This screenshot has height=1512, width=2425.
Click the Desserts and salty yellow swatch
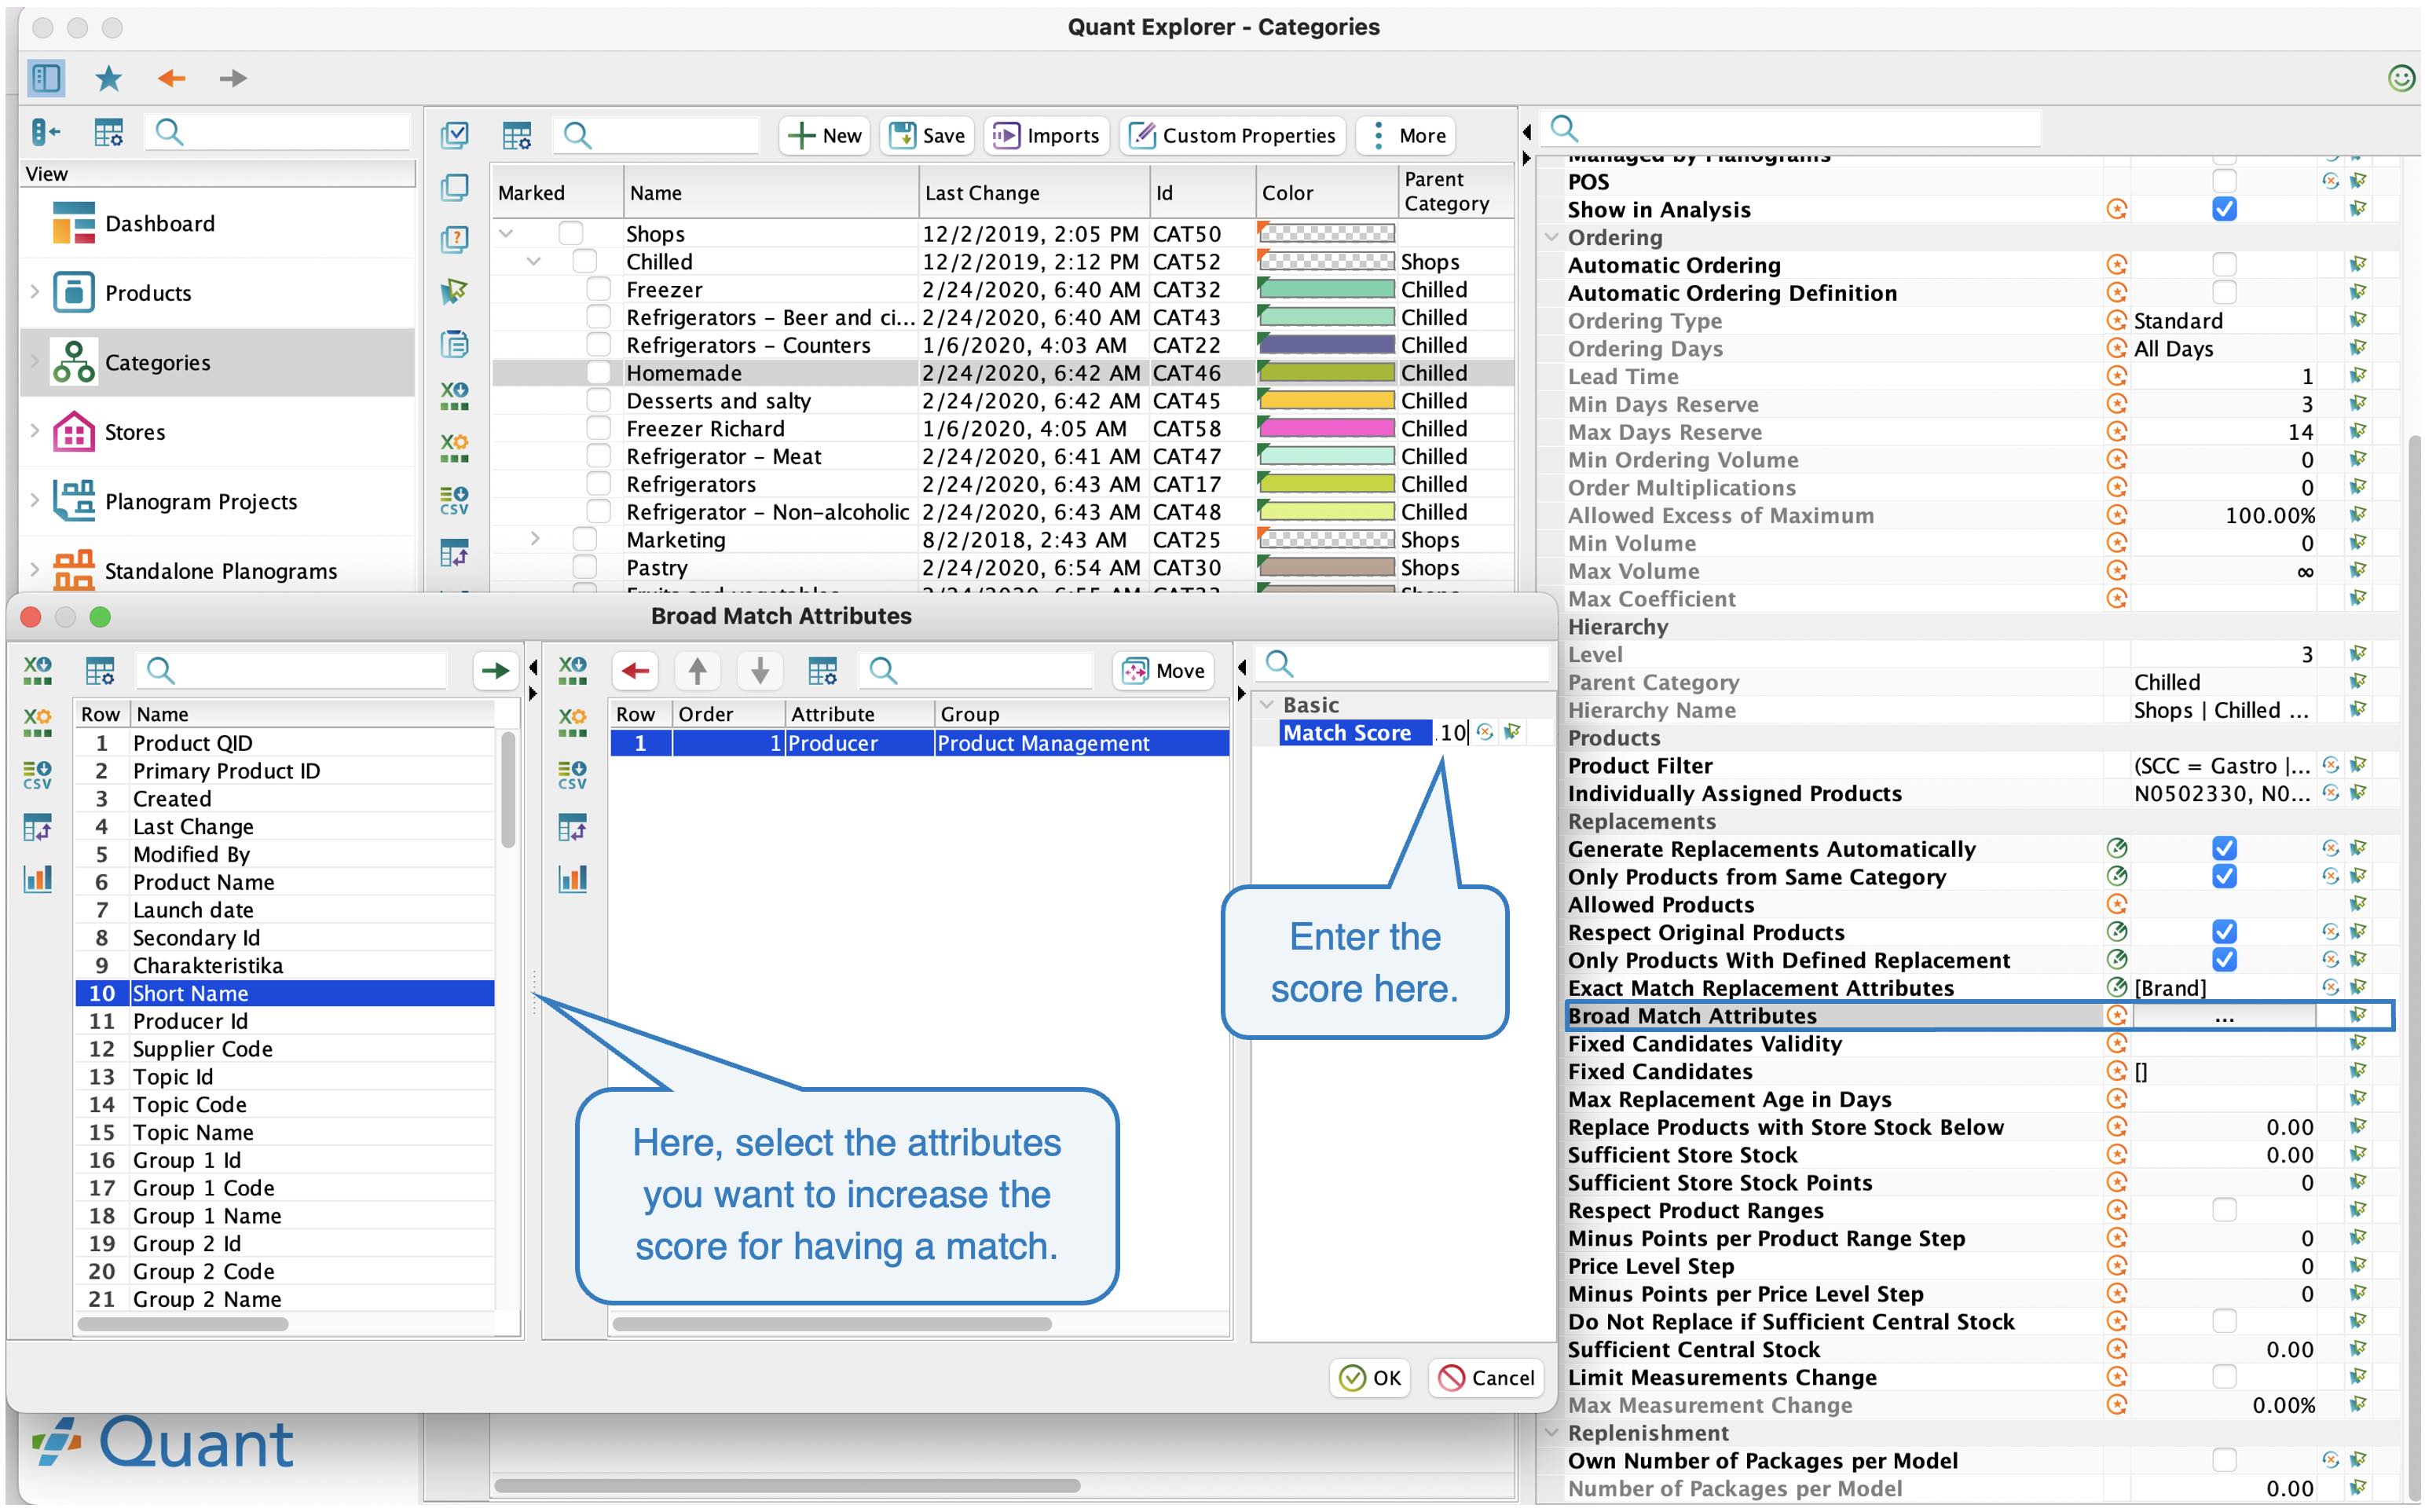pyautogui.click(x=1326, y=400)
